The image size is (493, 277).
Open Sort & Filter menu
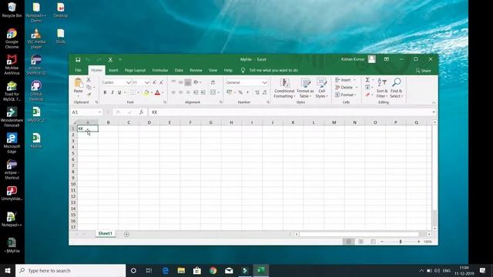click(x=382, y=88)
